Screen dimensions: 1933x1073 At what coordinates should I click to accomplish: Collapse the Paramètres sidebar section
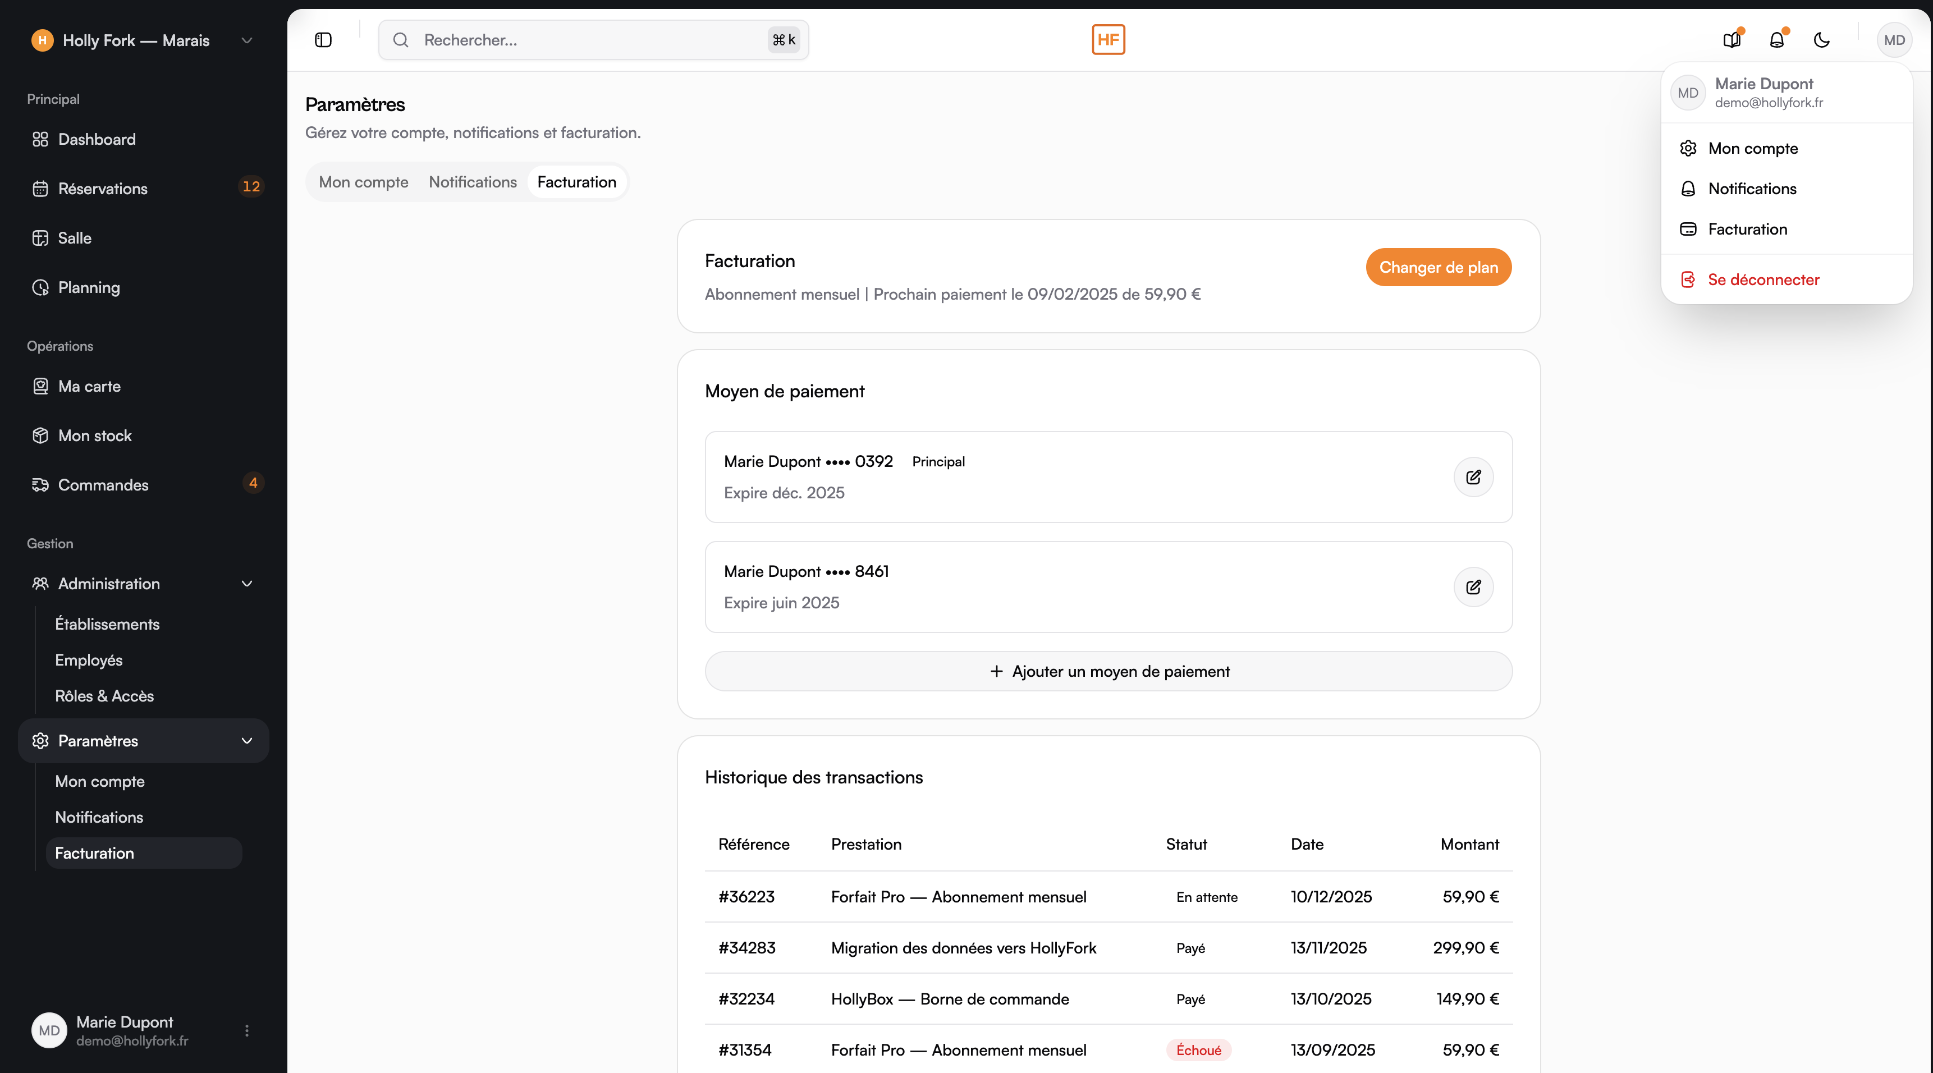(x=246, y=741)
